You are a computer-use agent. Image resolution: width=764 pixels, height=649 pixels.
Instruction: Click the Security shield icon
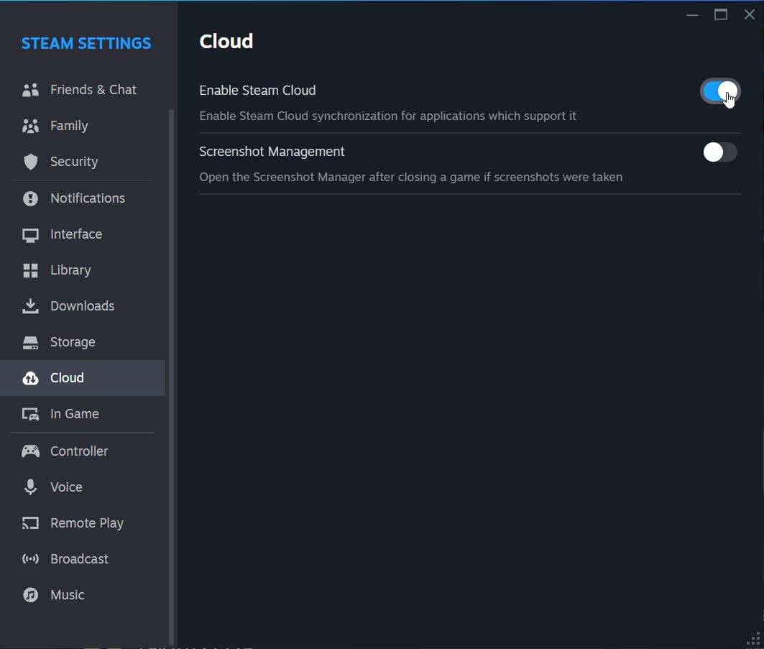click(x=30, y=162)
